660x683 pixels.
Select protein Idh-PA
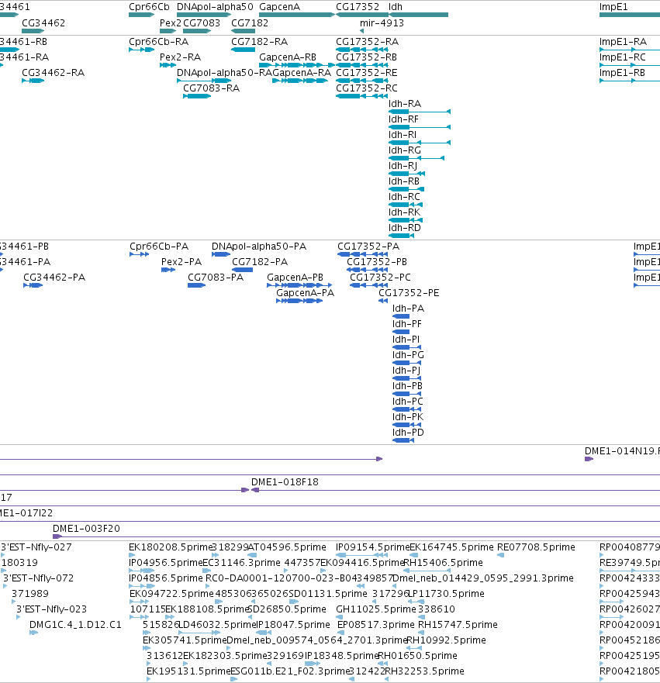408,309
